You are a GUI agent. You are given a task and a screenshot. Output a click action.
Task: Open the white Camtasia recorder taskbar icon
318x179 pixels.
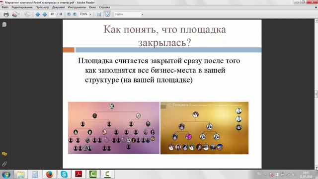coord(107,175)
